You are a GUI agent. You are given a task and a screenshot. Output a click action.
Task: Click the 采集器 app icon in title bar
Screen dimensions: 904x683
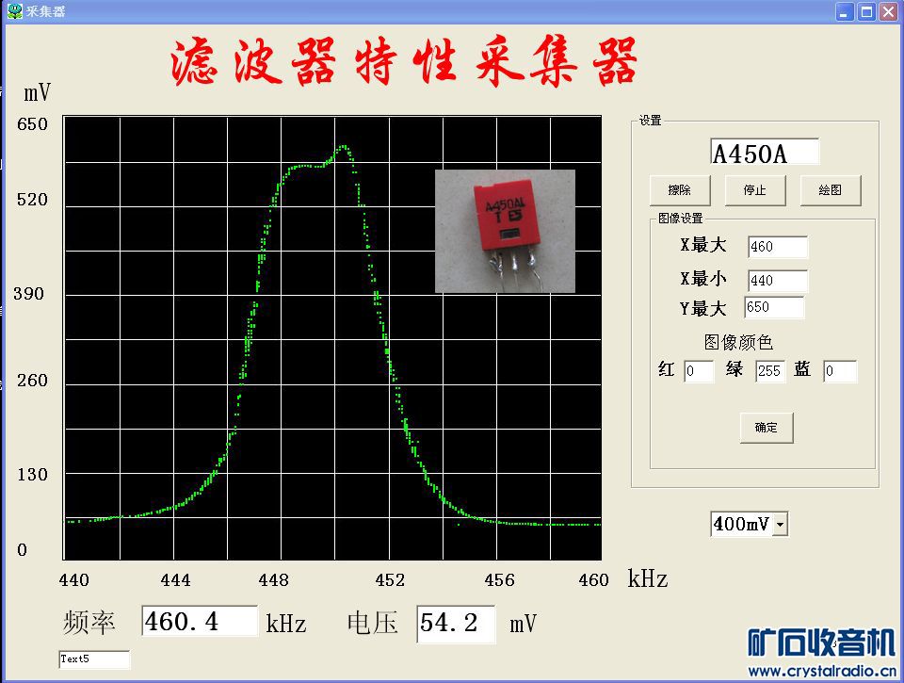pyautogui.click(x=14, y=11)
